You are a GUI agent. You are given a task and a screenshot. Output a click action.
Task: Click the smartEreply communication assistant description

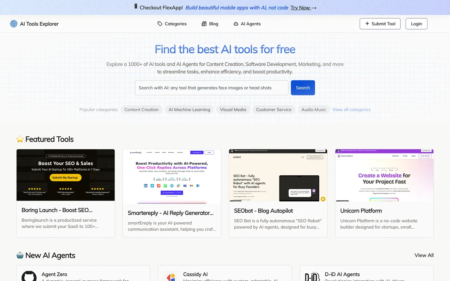[172, 226]
